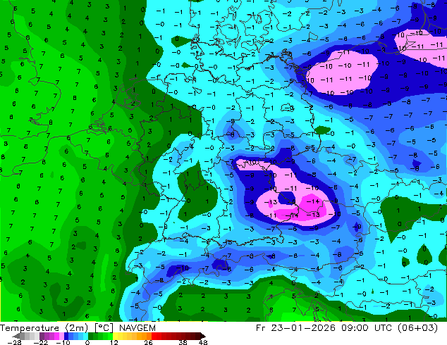The width and height of the screenshot is (447, 345).
Task: Click the "12" legend scale label
Action: point(114,342)
